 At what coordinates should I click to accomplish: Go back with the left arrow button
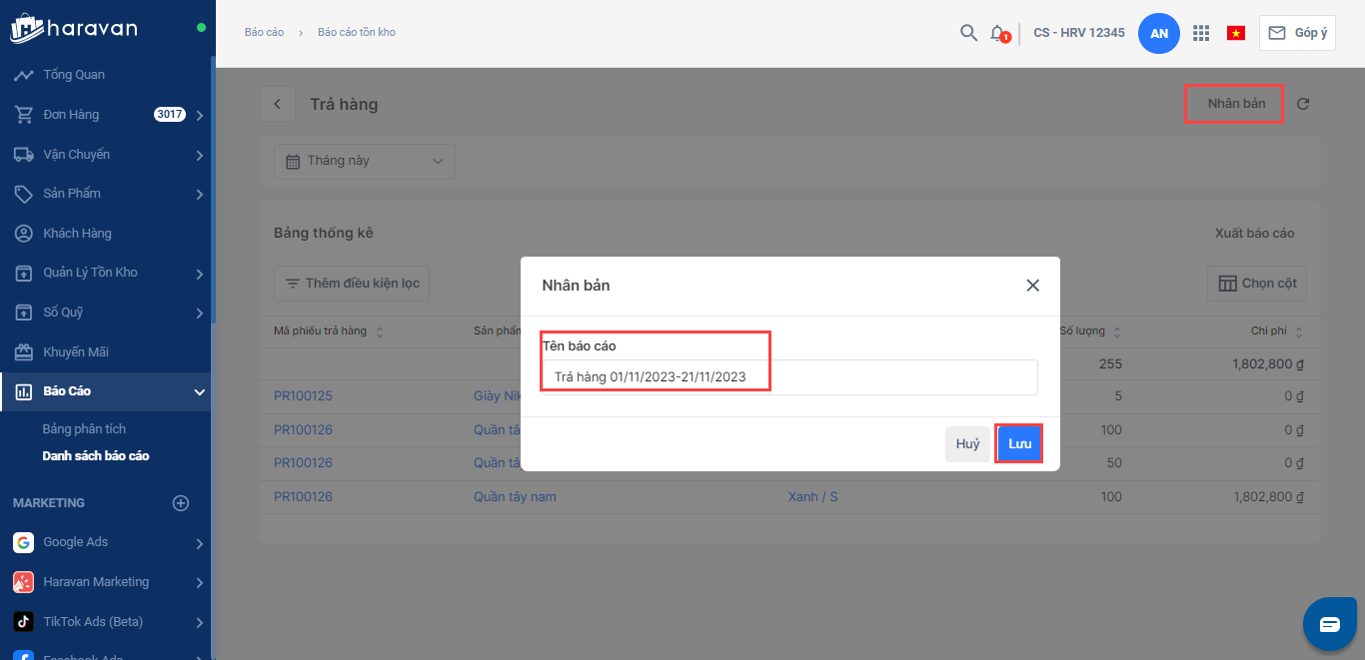click(278, 105)
